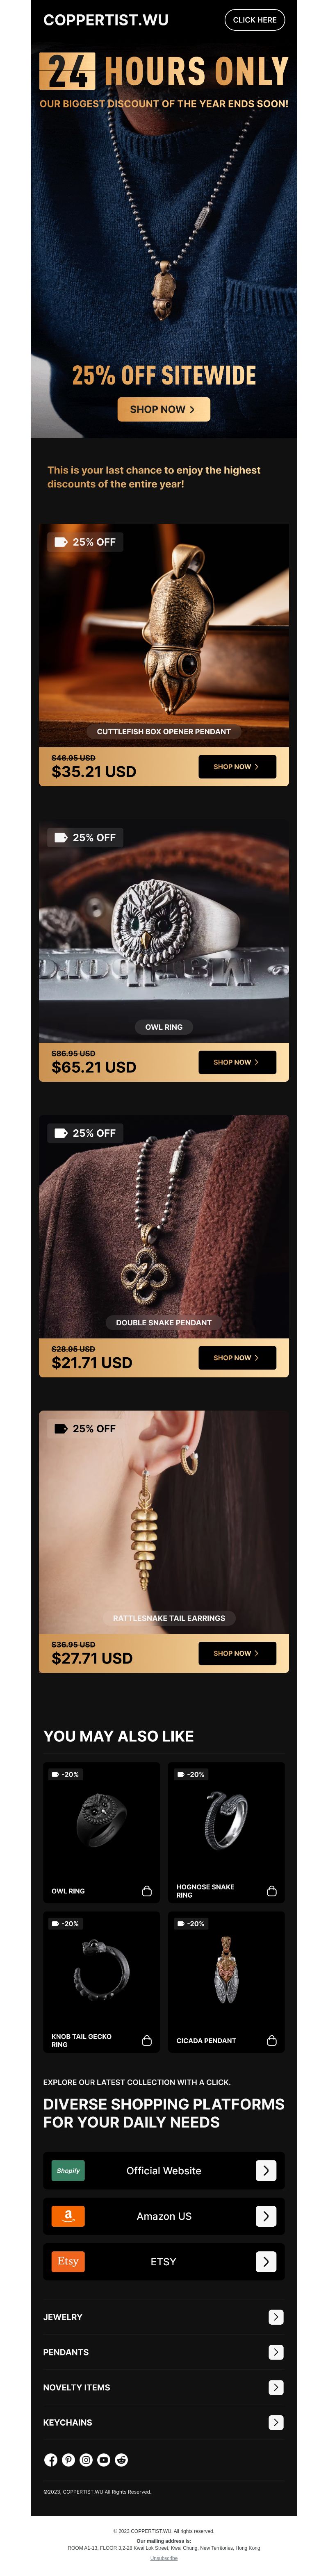Expand the Jewelry category arrow
This screenshot has width=328, height=2576.
[276, 2317]
